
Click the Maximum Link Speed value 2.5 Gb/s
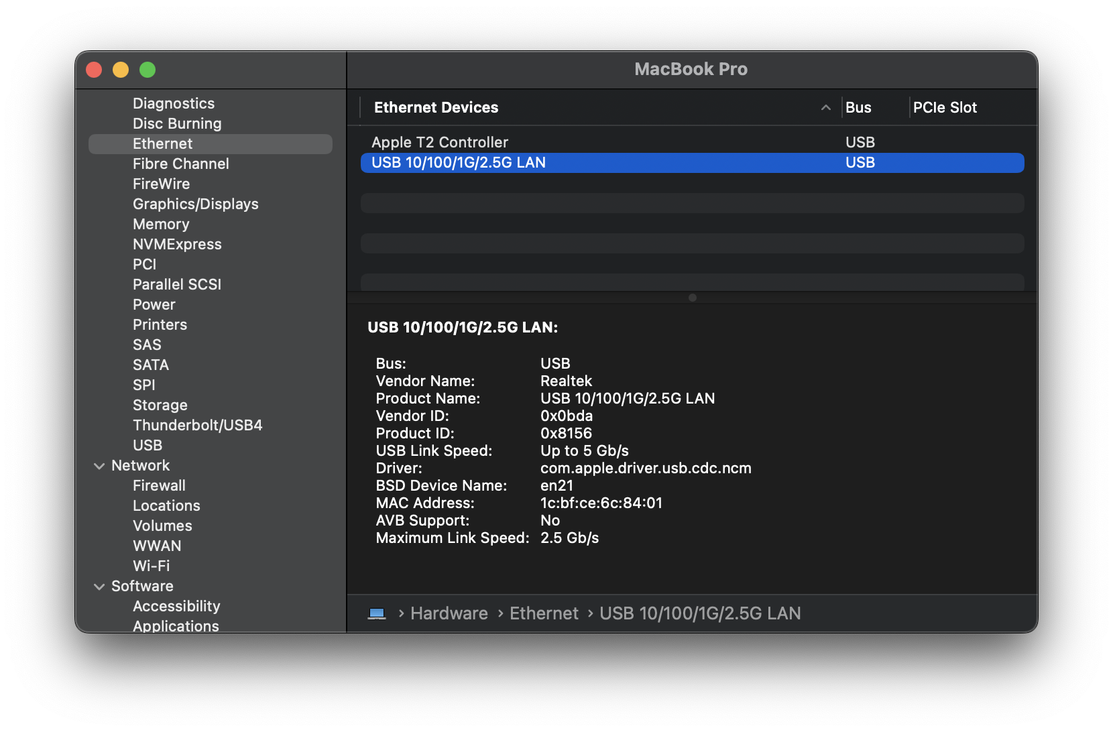(569, 538)
